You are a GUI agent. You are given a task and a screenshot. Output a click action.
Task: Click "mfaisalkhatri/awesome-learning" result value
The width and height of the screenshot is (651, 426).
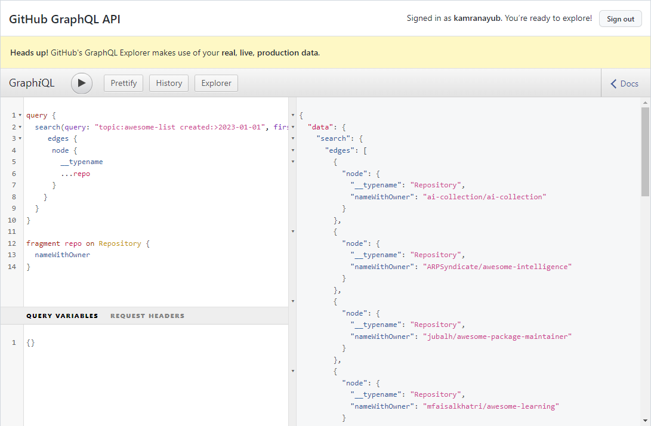490,406
